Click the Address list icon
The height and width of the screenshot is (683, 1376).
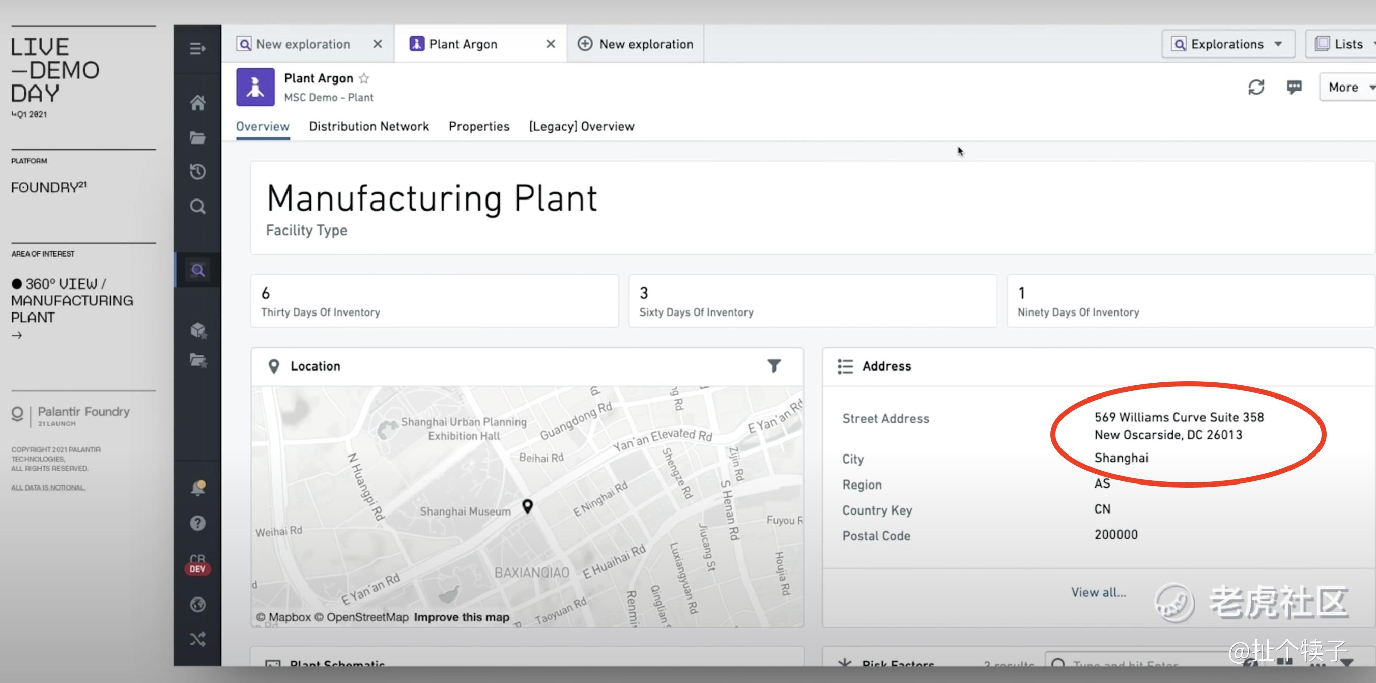[x=845, y=366]
